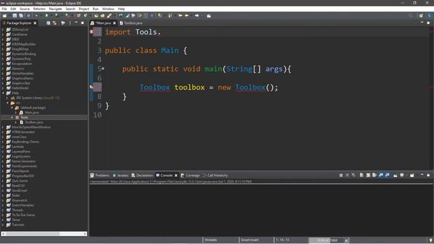Collapse the main method fold at line 5
The height and width of the screenshot is (244, 434).
[x=103, y=68]
